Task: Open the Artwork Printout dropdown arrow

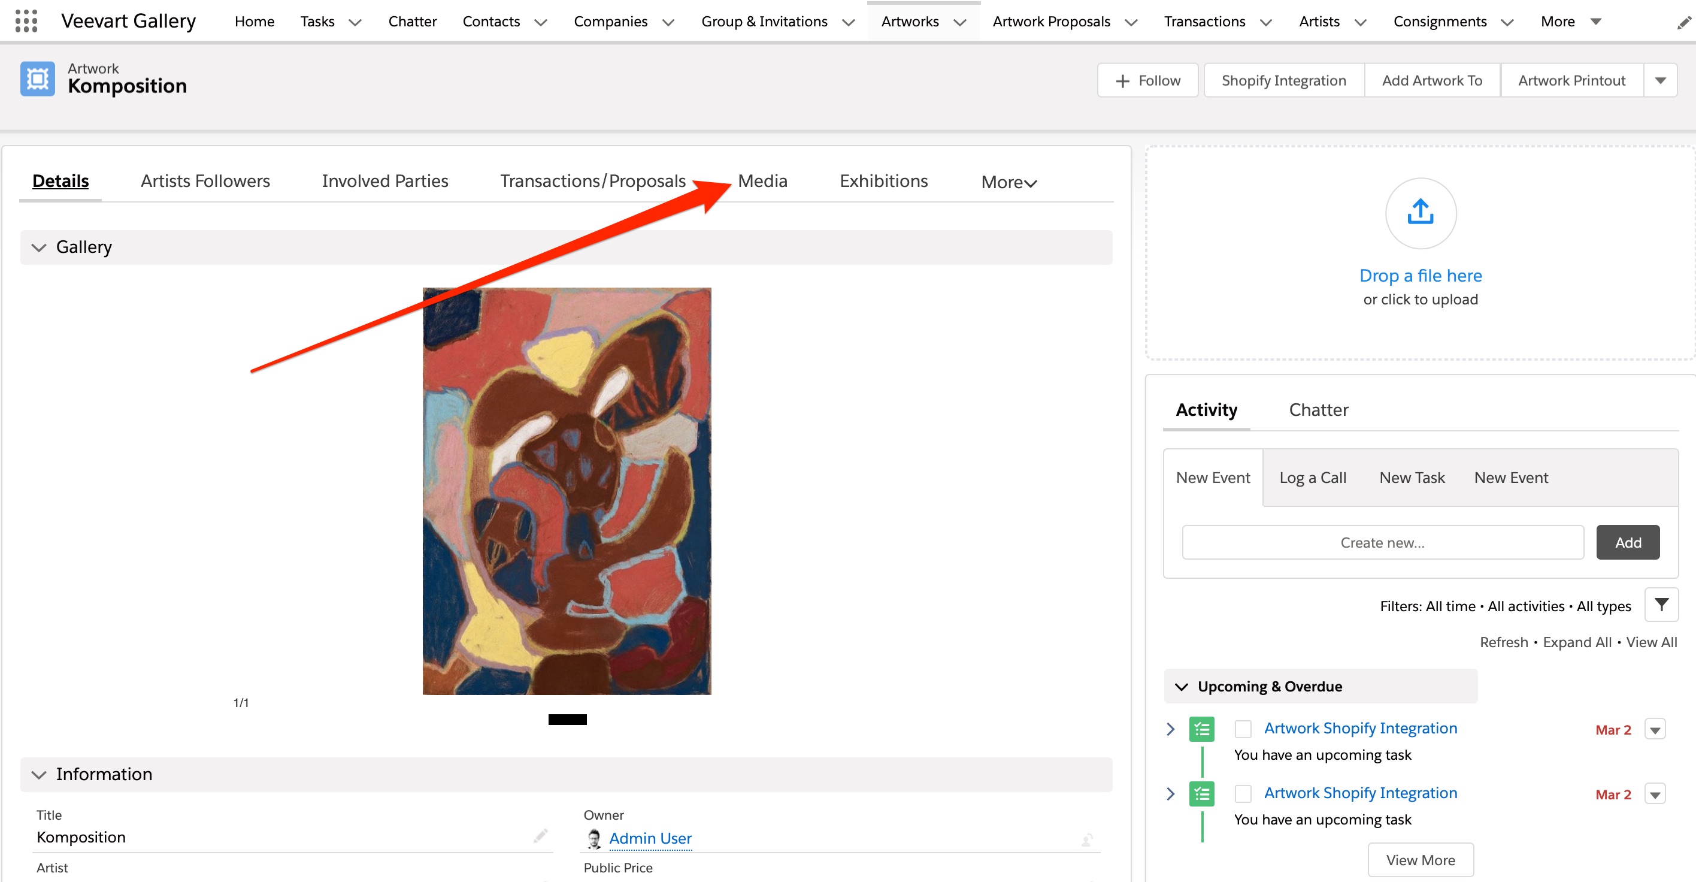Action: [x=1661, y=80]
